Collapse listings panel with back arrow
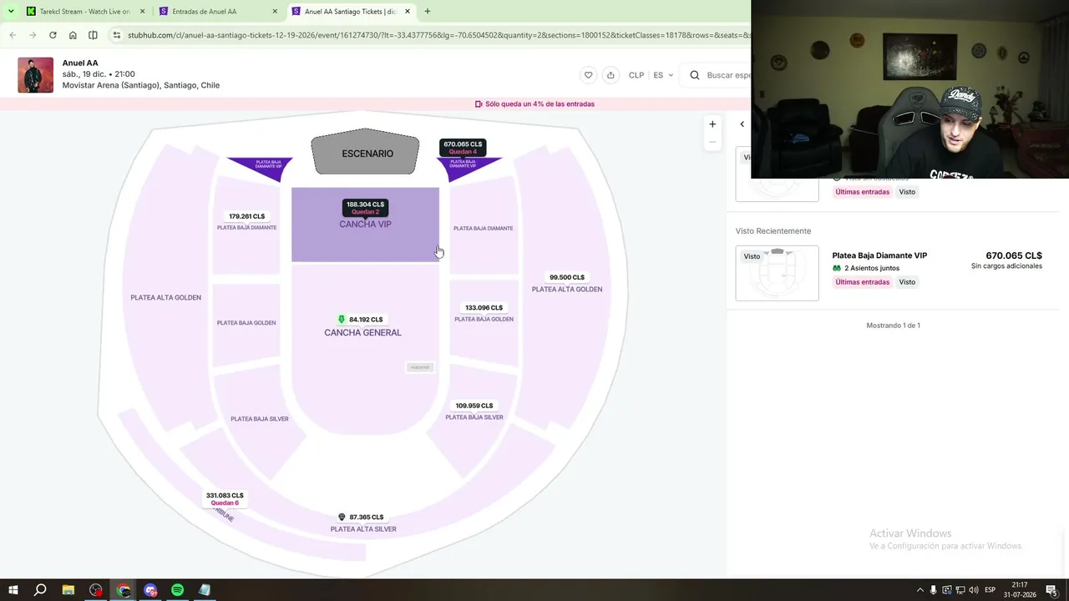 click(742, 124)
